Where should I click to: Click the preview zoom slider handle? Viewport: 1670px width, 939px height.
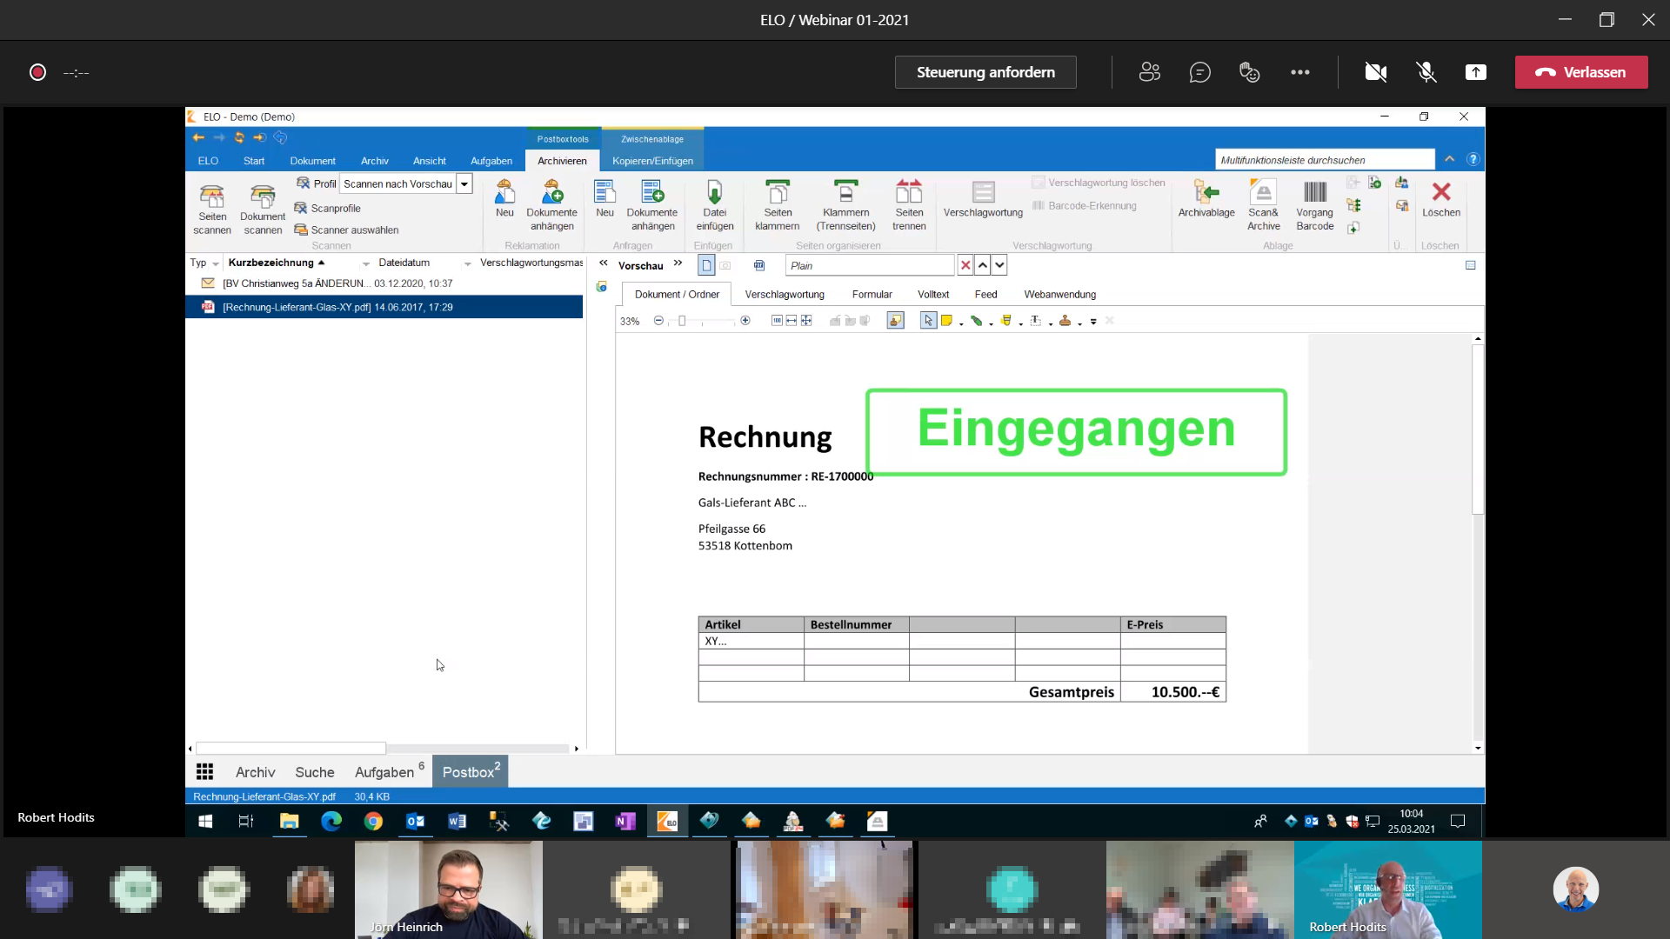682,321
